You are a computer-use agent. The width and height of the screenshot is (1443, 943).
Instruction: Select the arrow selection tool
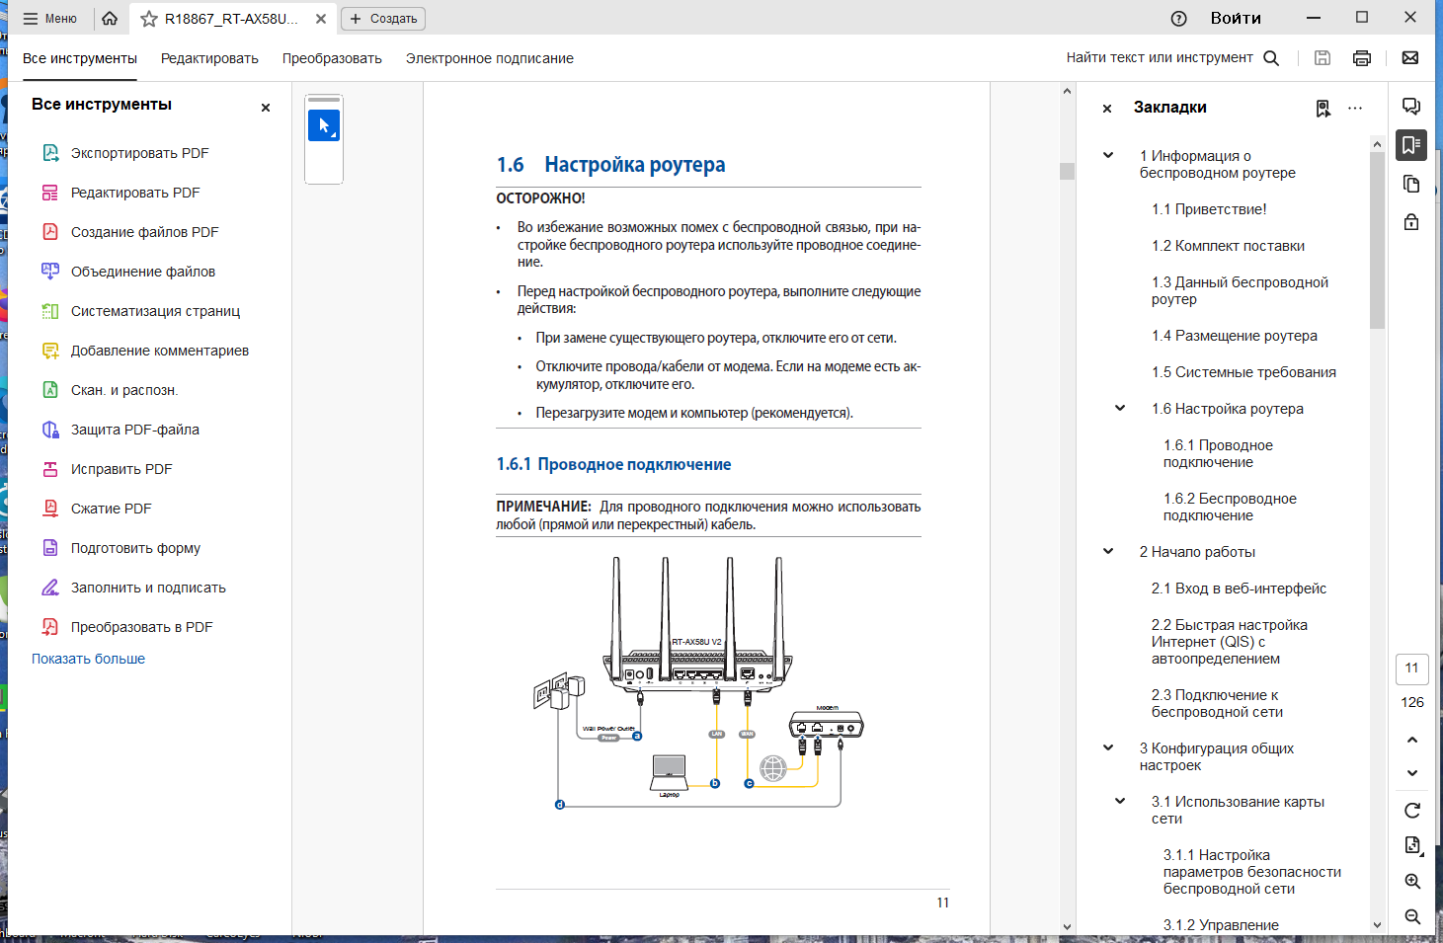click(x=324, y=125)
